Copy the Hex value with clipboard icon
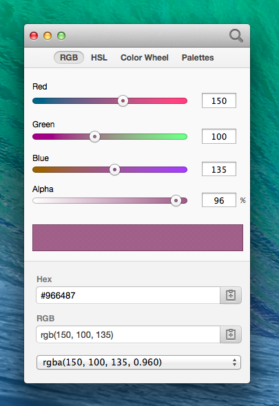 (x=231, y=295)
